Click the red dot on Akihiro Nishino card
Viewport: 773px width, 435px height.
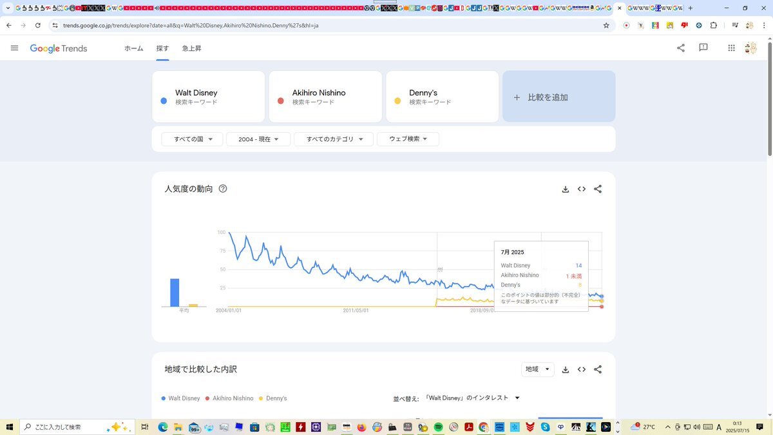click(x=280, y=101)
